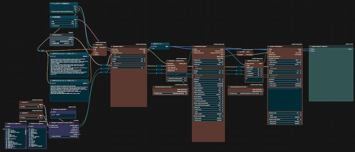Collapse the 空の潜在画像 node via its title dot

pos(51,17)
